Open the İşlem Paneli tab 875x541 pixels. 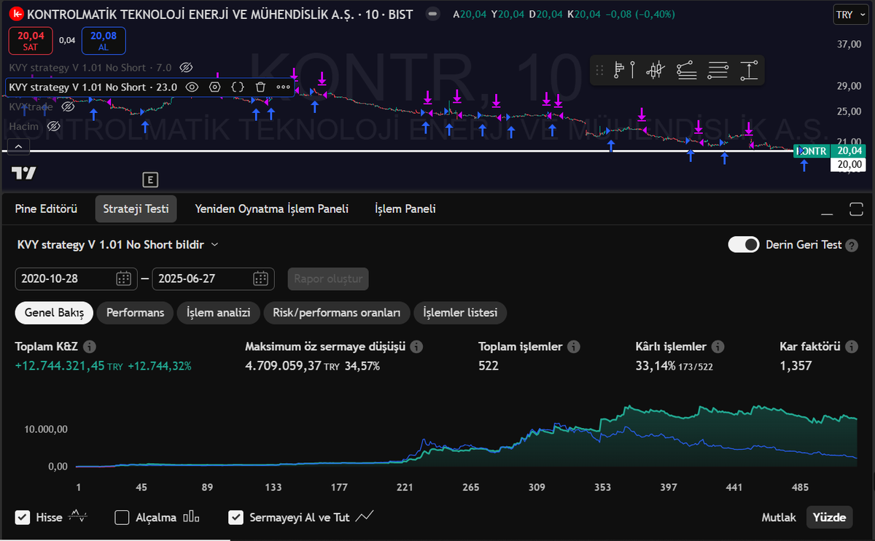(x=405, y=209)
